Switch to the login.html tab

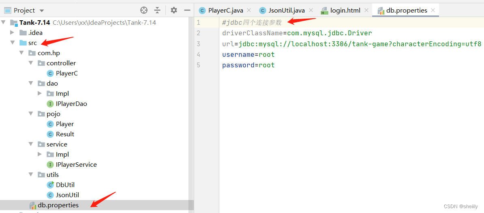[345, 11]
